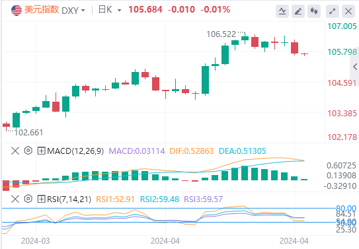Click the 2024-03 date axis label
This screenshot has width=359, height=249.
pos(35,241)
